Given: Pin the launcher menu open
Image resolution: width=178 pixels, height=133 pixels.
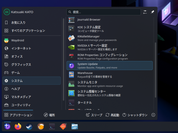Looking at the screenshot, I should point(152,12).
